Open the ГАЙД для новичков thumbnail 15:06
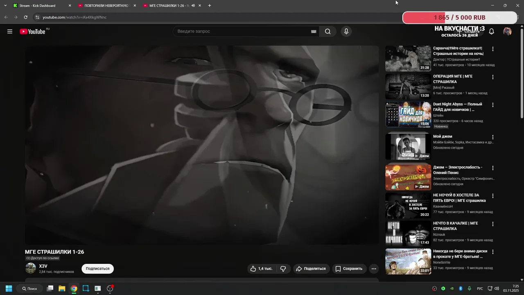524x295 pixels. click(408, 115)
